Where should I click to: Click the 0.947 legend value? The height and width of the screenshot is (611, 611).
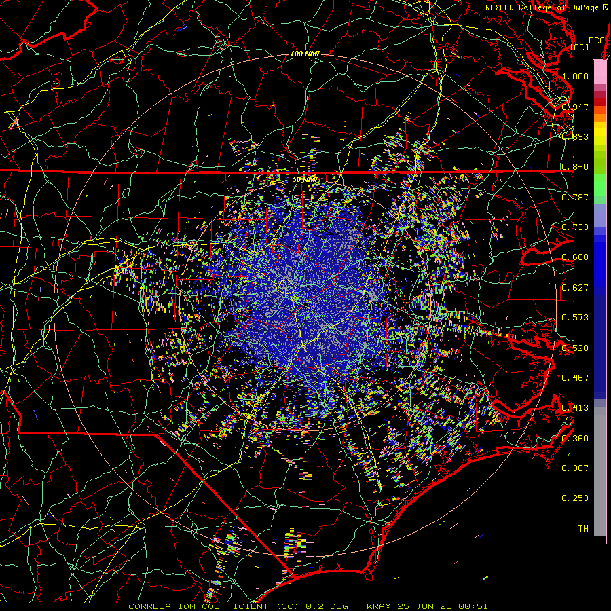pyautogui.click(x=575, y=107)
